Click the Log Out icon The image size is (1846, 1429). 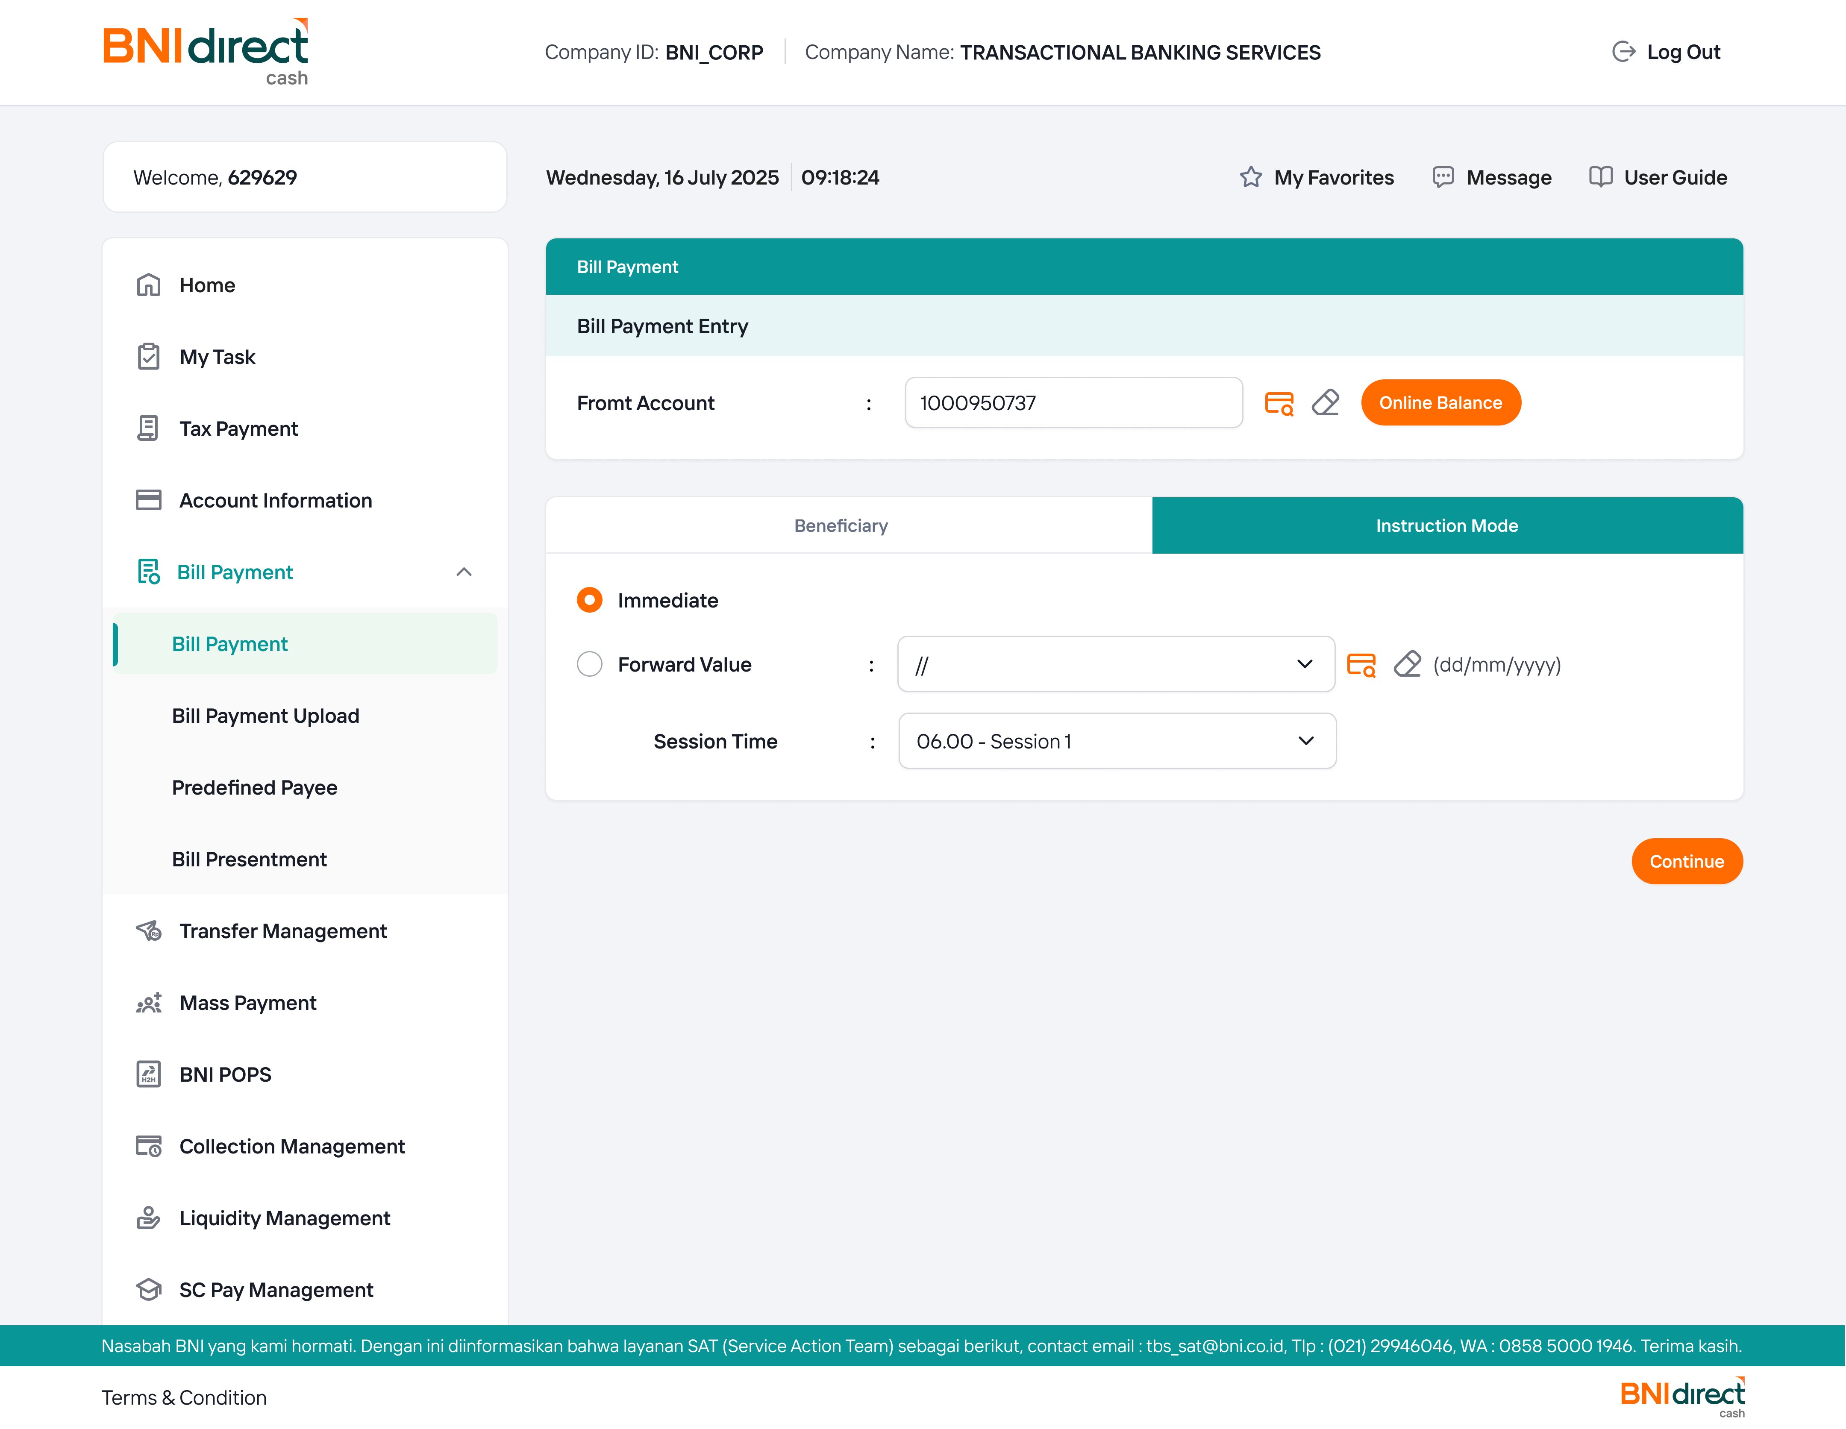pyautogui.click(x=1623, y=53)
